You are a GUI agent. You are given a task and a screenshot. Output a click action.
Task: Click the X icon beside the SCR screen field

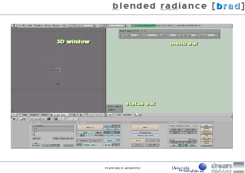click(95, 26)
